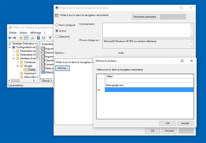Collapse the Modèles d'administration tree node

(14, 58)
